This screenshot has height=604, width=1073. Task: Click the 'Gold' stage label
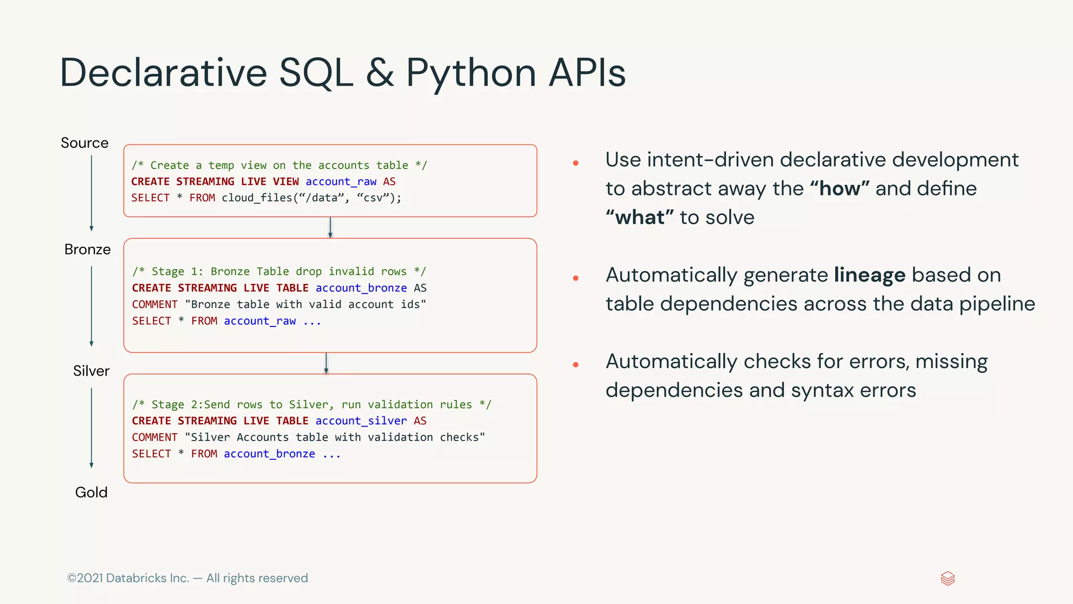point(91,492)
